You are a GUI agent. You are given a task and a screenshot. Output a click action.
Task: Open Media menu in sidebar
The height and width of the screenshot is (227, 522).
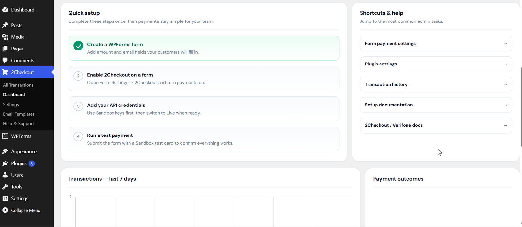pos(18,37)
